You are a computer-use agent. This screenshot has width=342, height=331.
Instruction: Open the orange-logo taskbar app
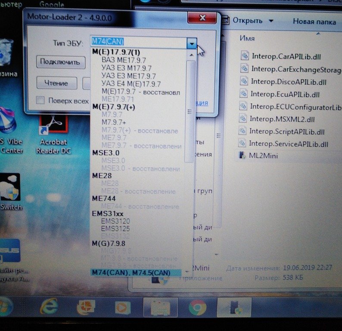tap(86, 307)
